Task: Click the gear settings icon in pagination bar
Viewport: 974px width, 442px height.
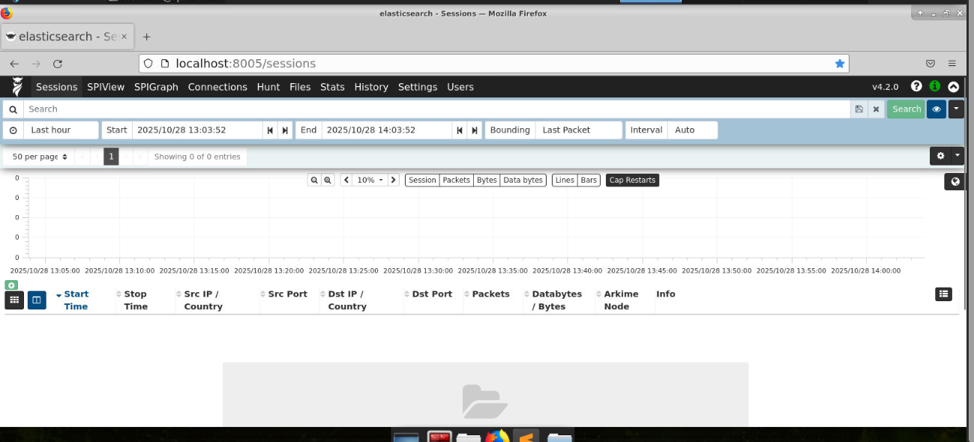Action: coord(941,157)
